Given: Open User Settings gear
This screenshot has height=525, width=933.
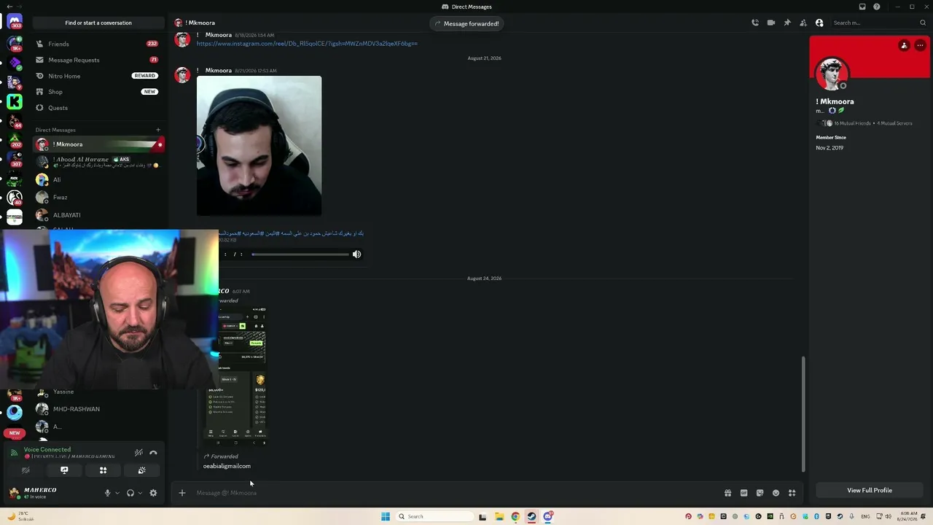Looking at the screenshot, I should coord(153,493).
